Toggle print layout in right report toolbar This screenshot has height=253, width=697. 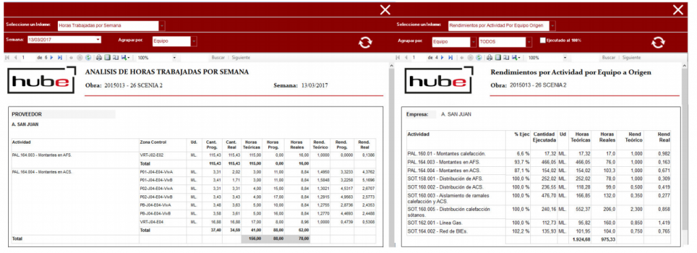click(x=498, y=58)
